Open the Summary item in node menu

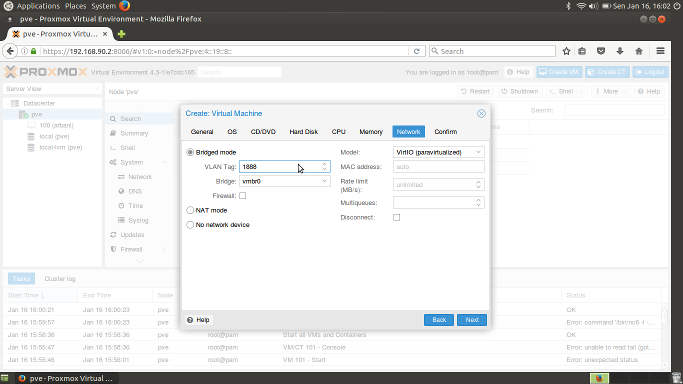click(x=134, y=133)
